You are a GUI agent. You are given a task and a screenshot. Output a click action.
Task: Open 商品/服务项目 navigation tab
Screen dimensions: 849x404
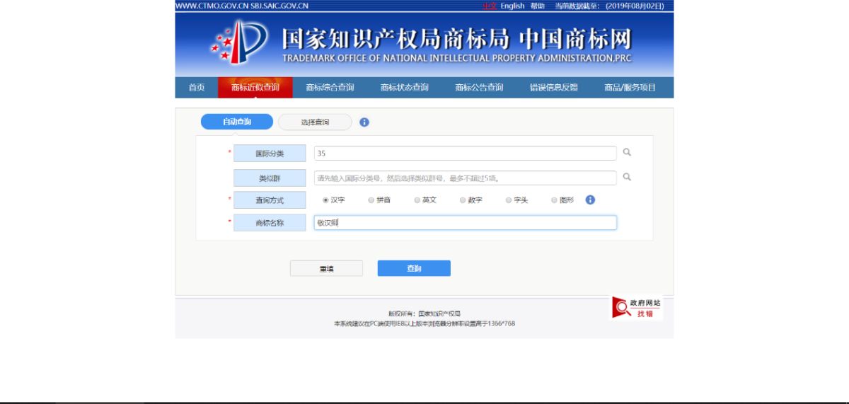click(630, 88)
